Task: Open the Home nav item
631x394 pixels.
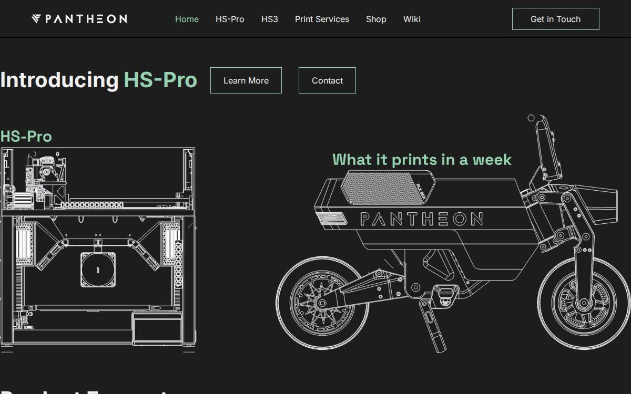Action: 187,19
